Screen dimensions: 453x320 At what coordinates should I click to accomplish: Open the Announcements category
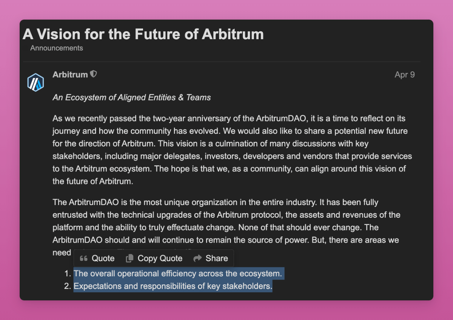point(57,48)
